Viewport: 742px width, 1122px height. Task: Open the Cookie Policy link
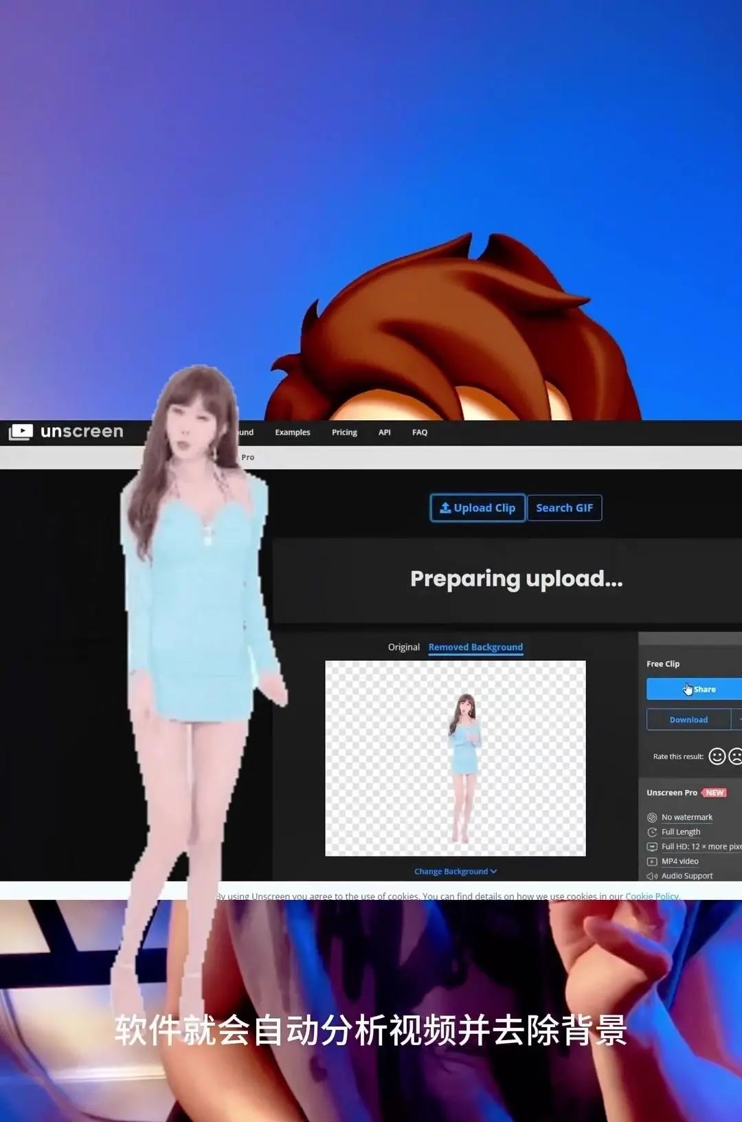(651, 896)
